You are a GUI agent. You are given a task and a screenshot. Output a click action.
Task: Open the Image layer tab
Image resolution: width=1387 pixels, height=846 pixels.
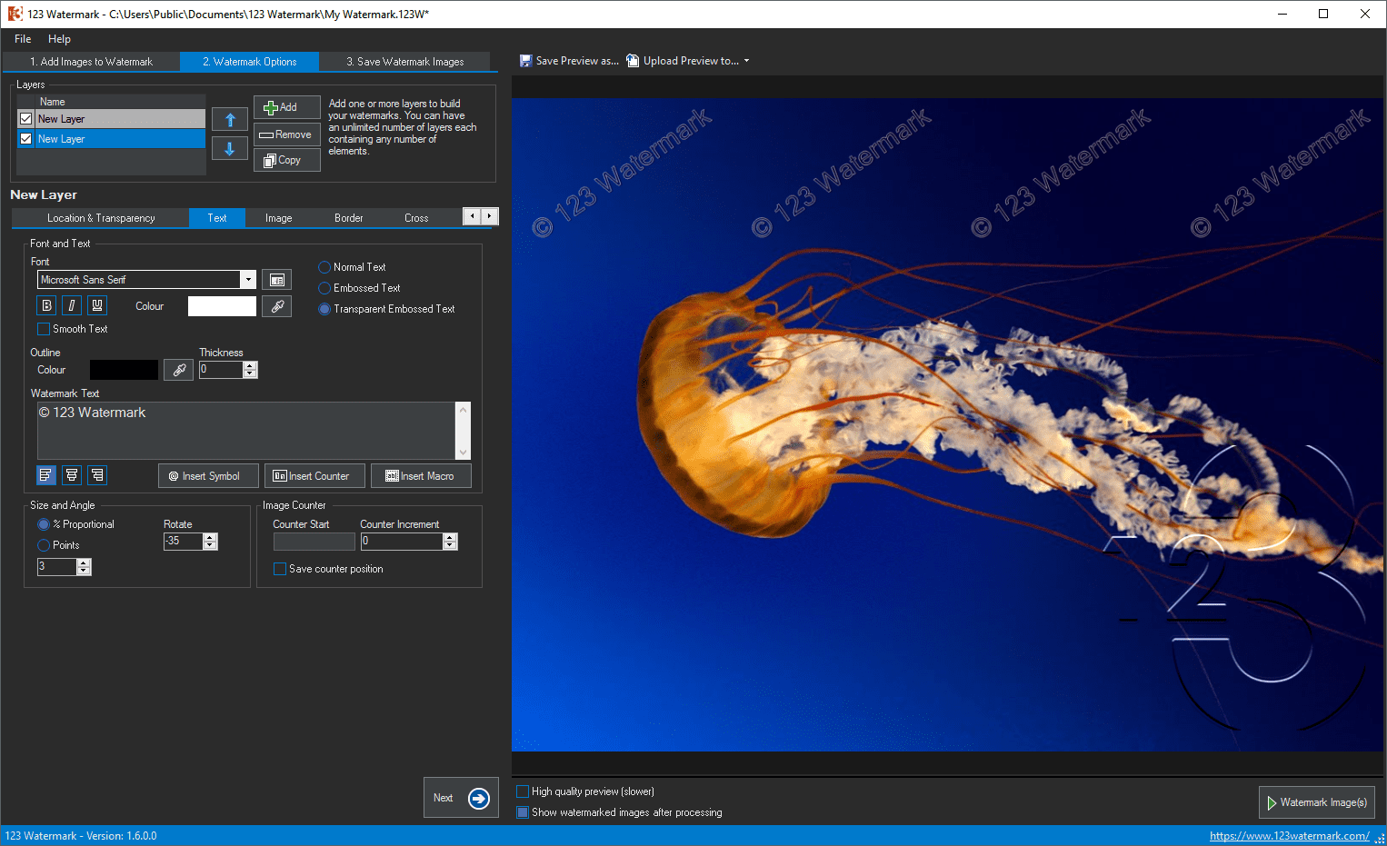pos(279,218)
